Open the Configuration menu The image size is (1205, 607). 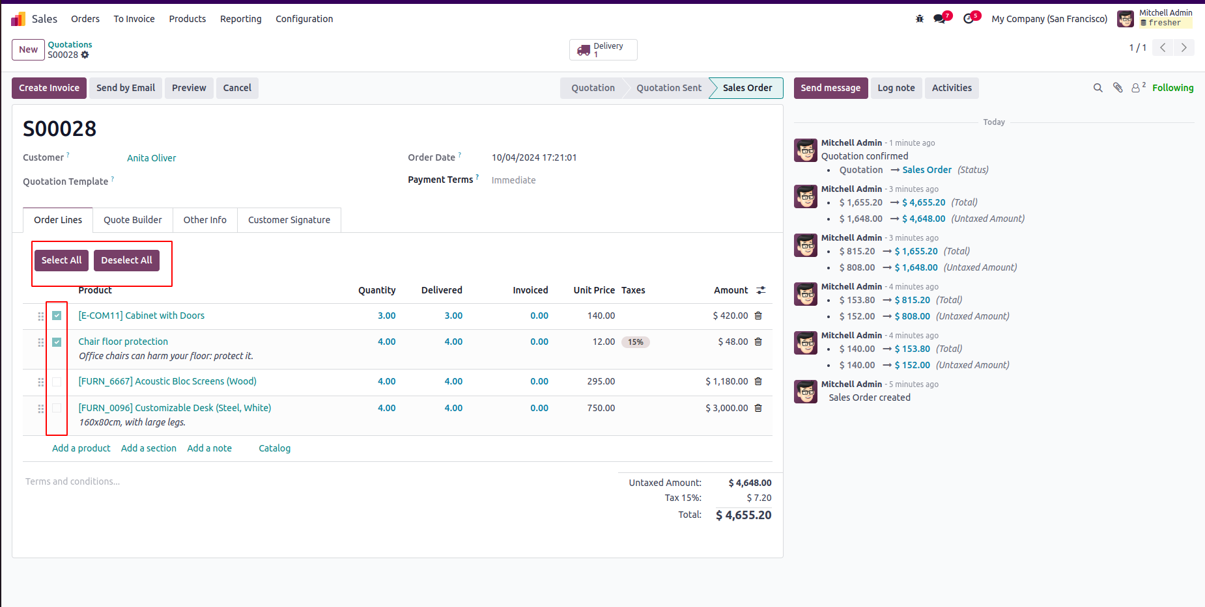(x=304, y=19)
